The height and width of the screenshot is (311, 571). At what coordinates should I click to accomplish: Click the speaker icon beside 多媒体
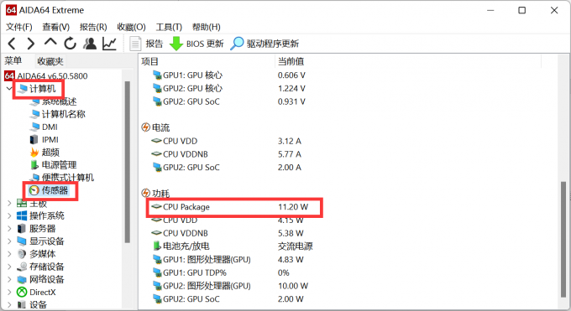point(22,254)
